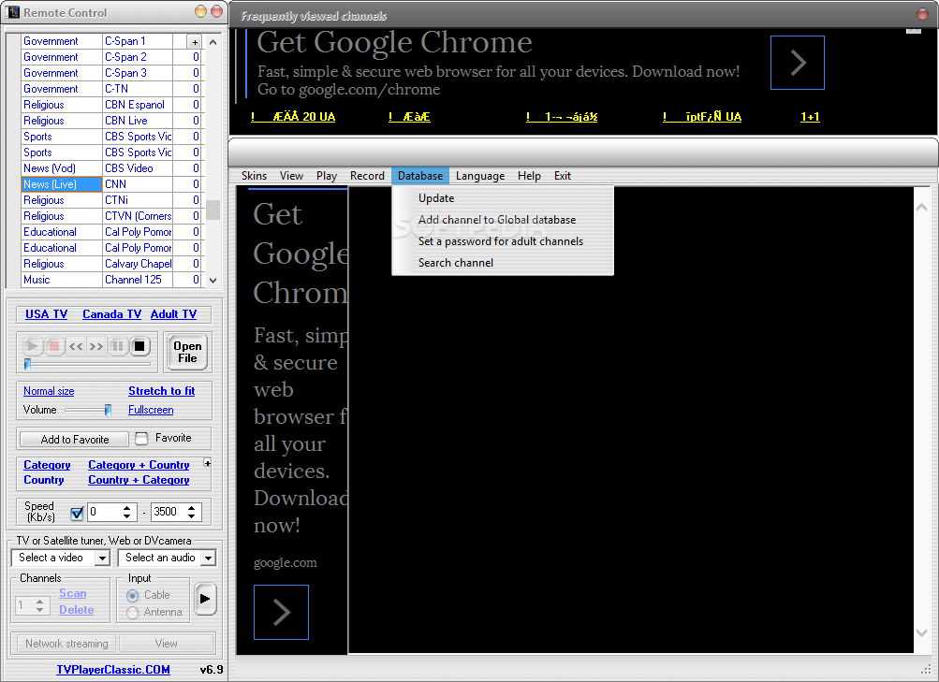The image size is (939, 682).
Task: Click the Play button in playback controls
Action: (33, 346)
